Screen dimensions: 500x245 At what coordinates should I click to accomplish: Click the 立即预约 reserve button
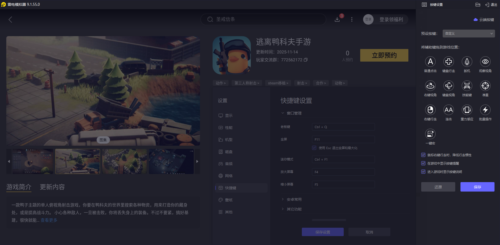[384, 55]
